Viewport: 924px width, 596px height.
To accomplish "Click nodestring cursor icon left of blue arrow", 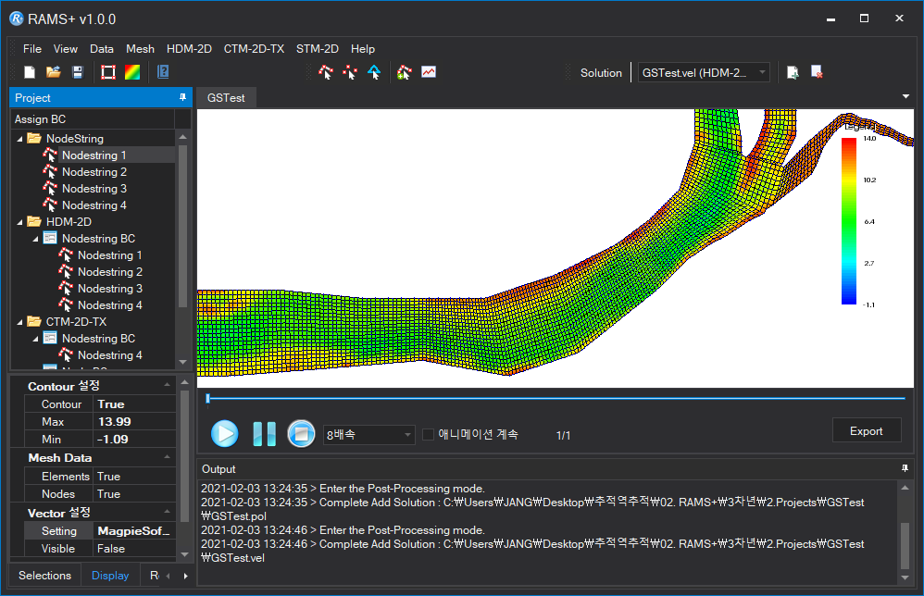I will [350, 72].
